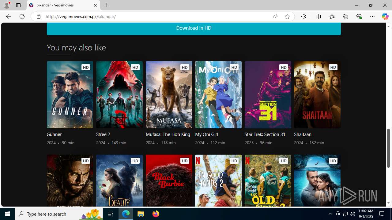Open the My Oni Girl poster
This screenshot has height=220, width=392.
pos(218,95)
